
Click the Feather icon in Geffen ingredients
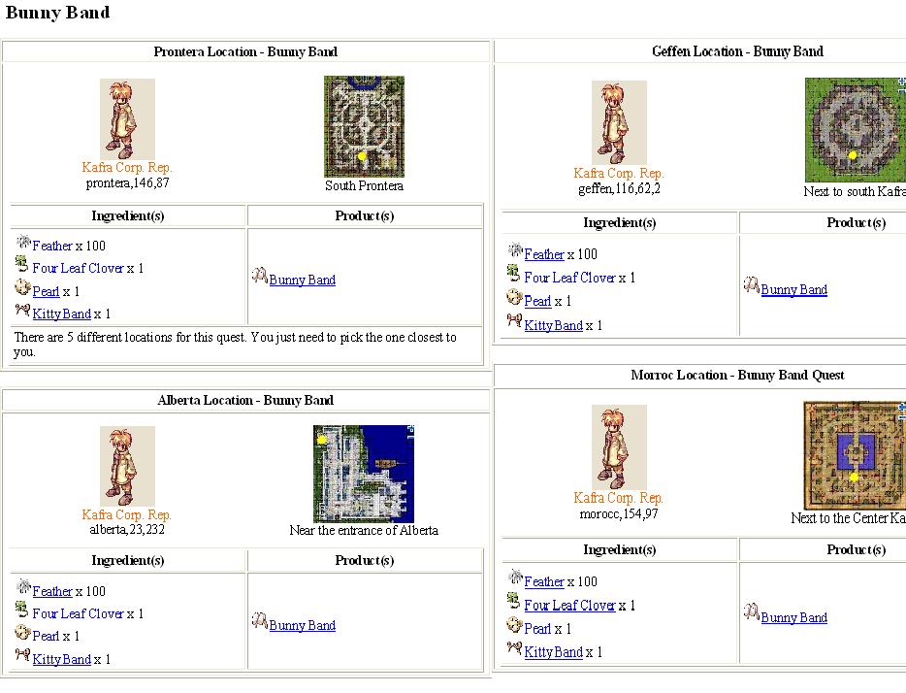(x=515, y=250)
